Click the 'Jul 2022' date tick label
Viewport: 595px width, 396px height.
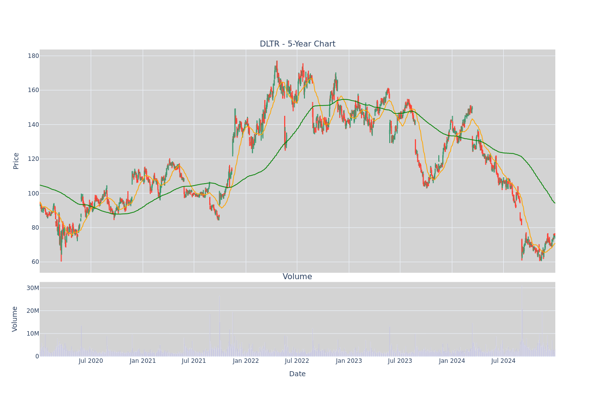point(297,361)
